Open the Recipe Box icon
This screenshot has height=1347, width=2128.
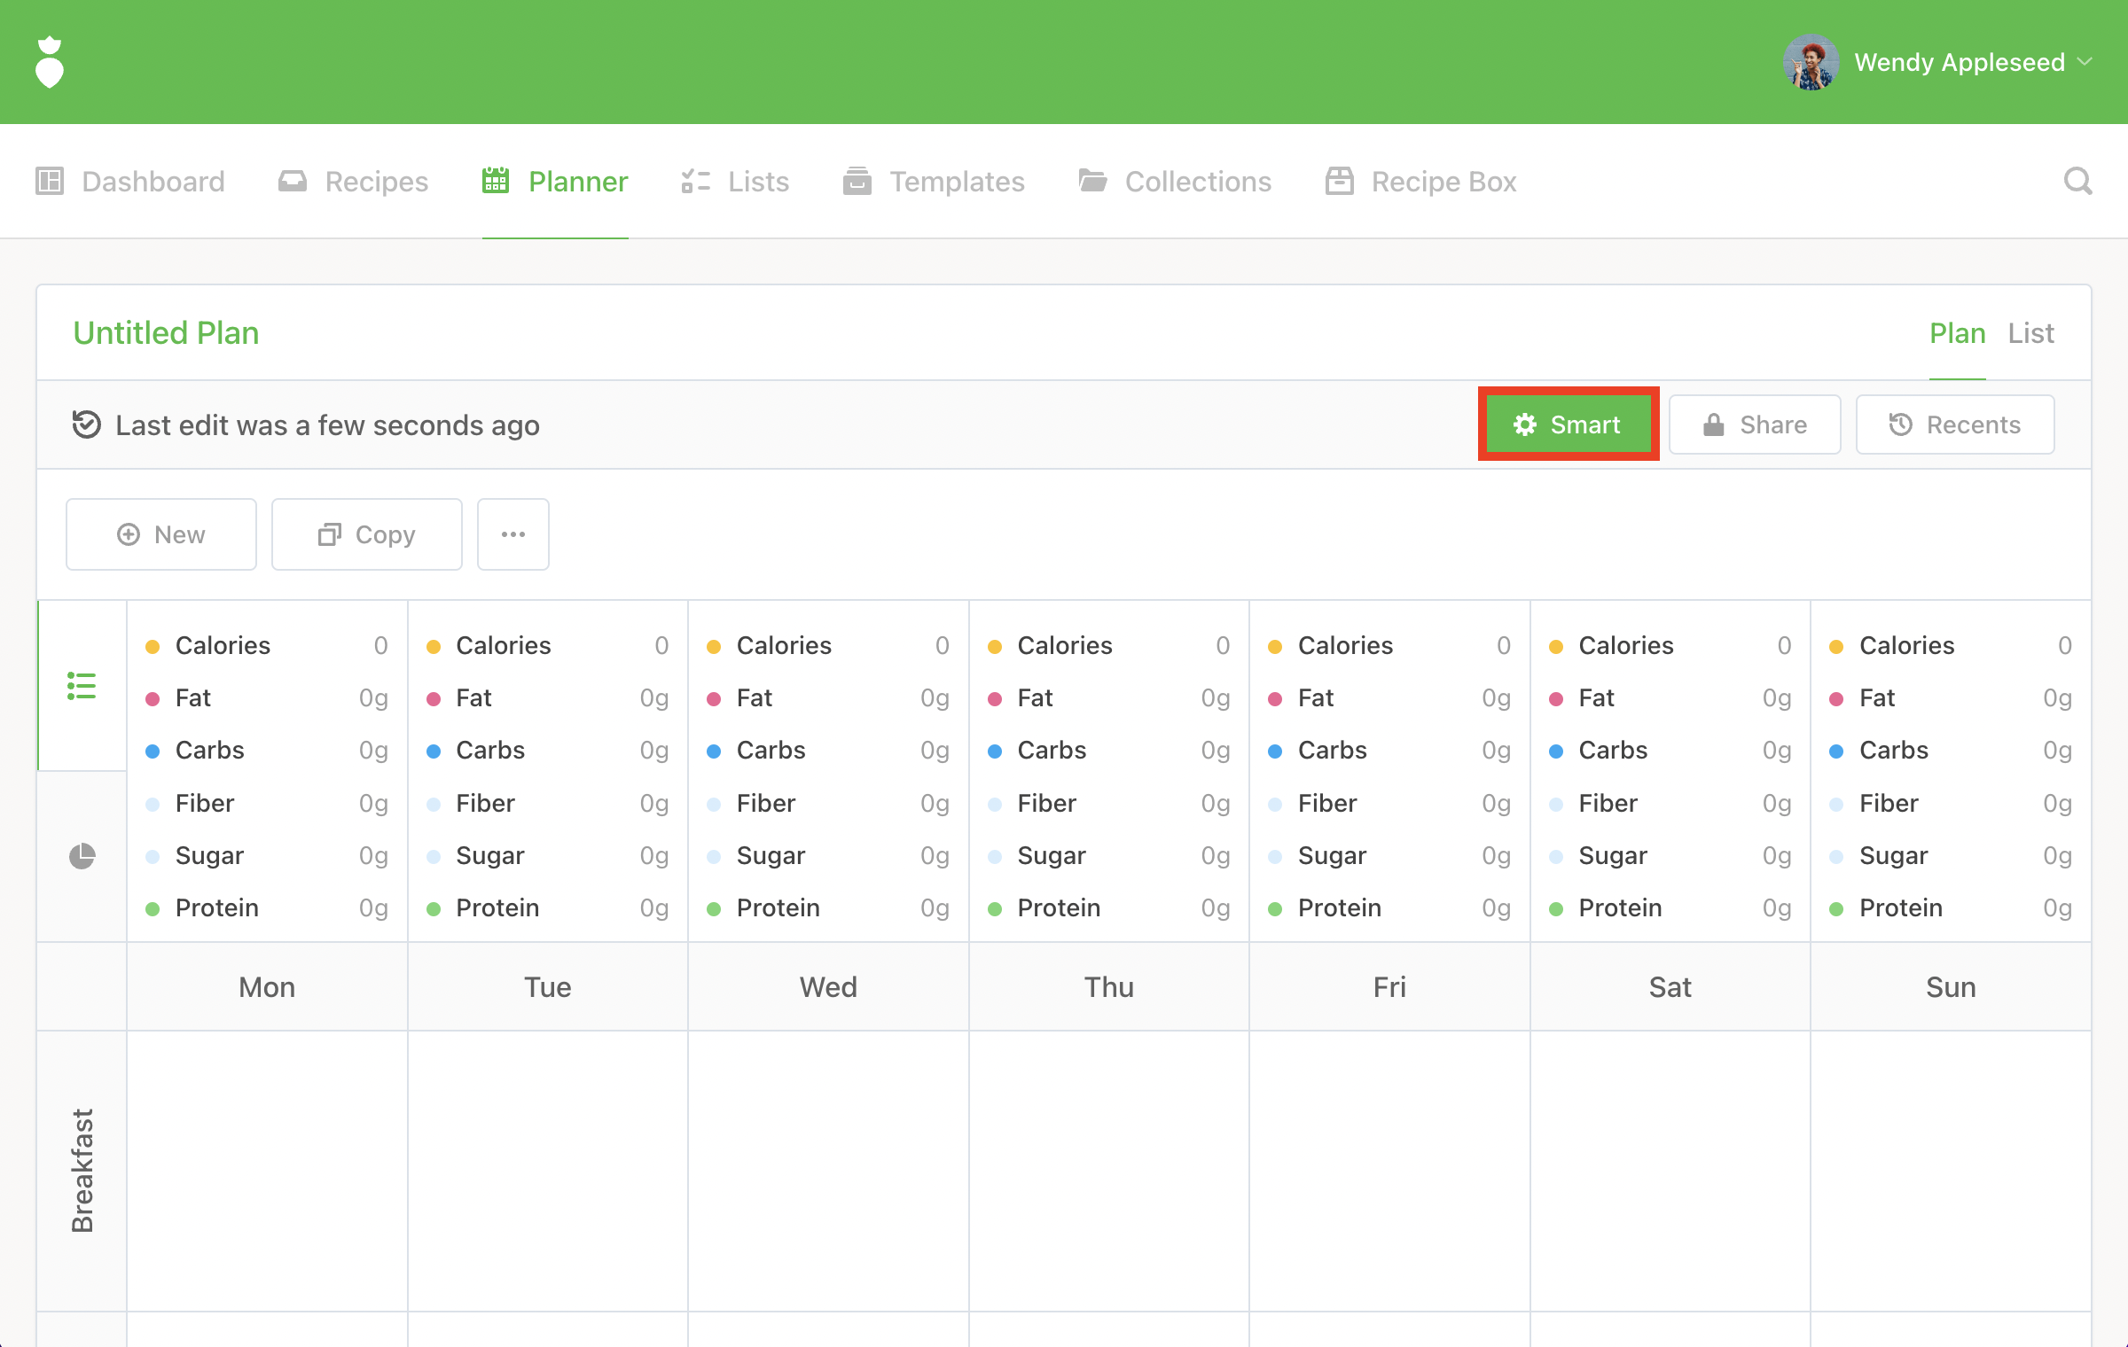pyautogui.click(x=1339, y=181)
